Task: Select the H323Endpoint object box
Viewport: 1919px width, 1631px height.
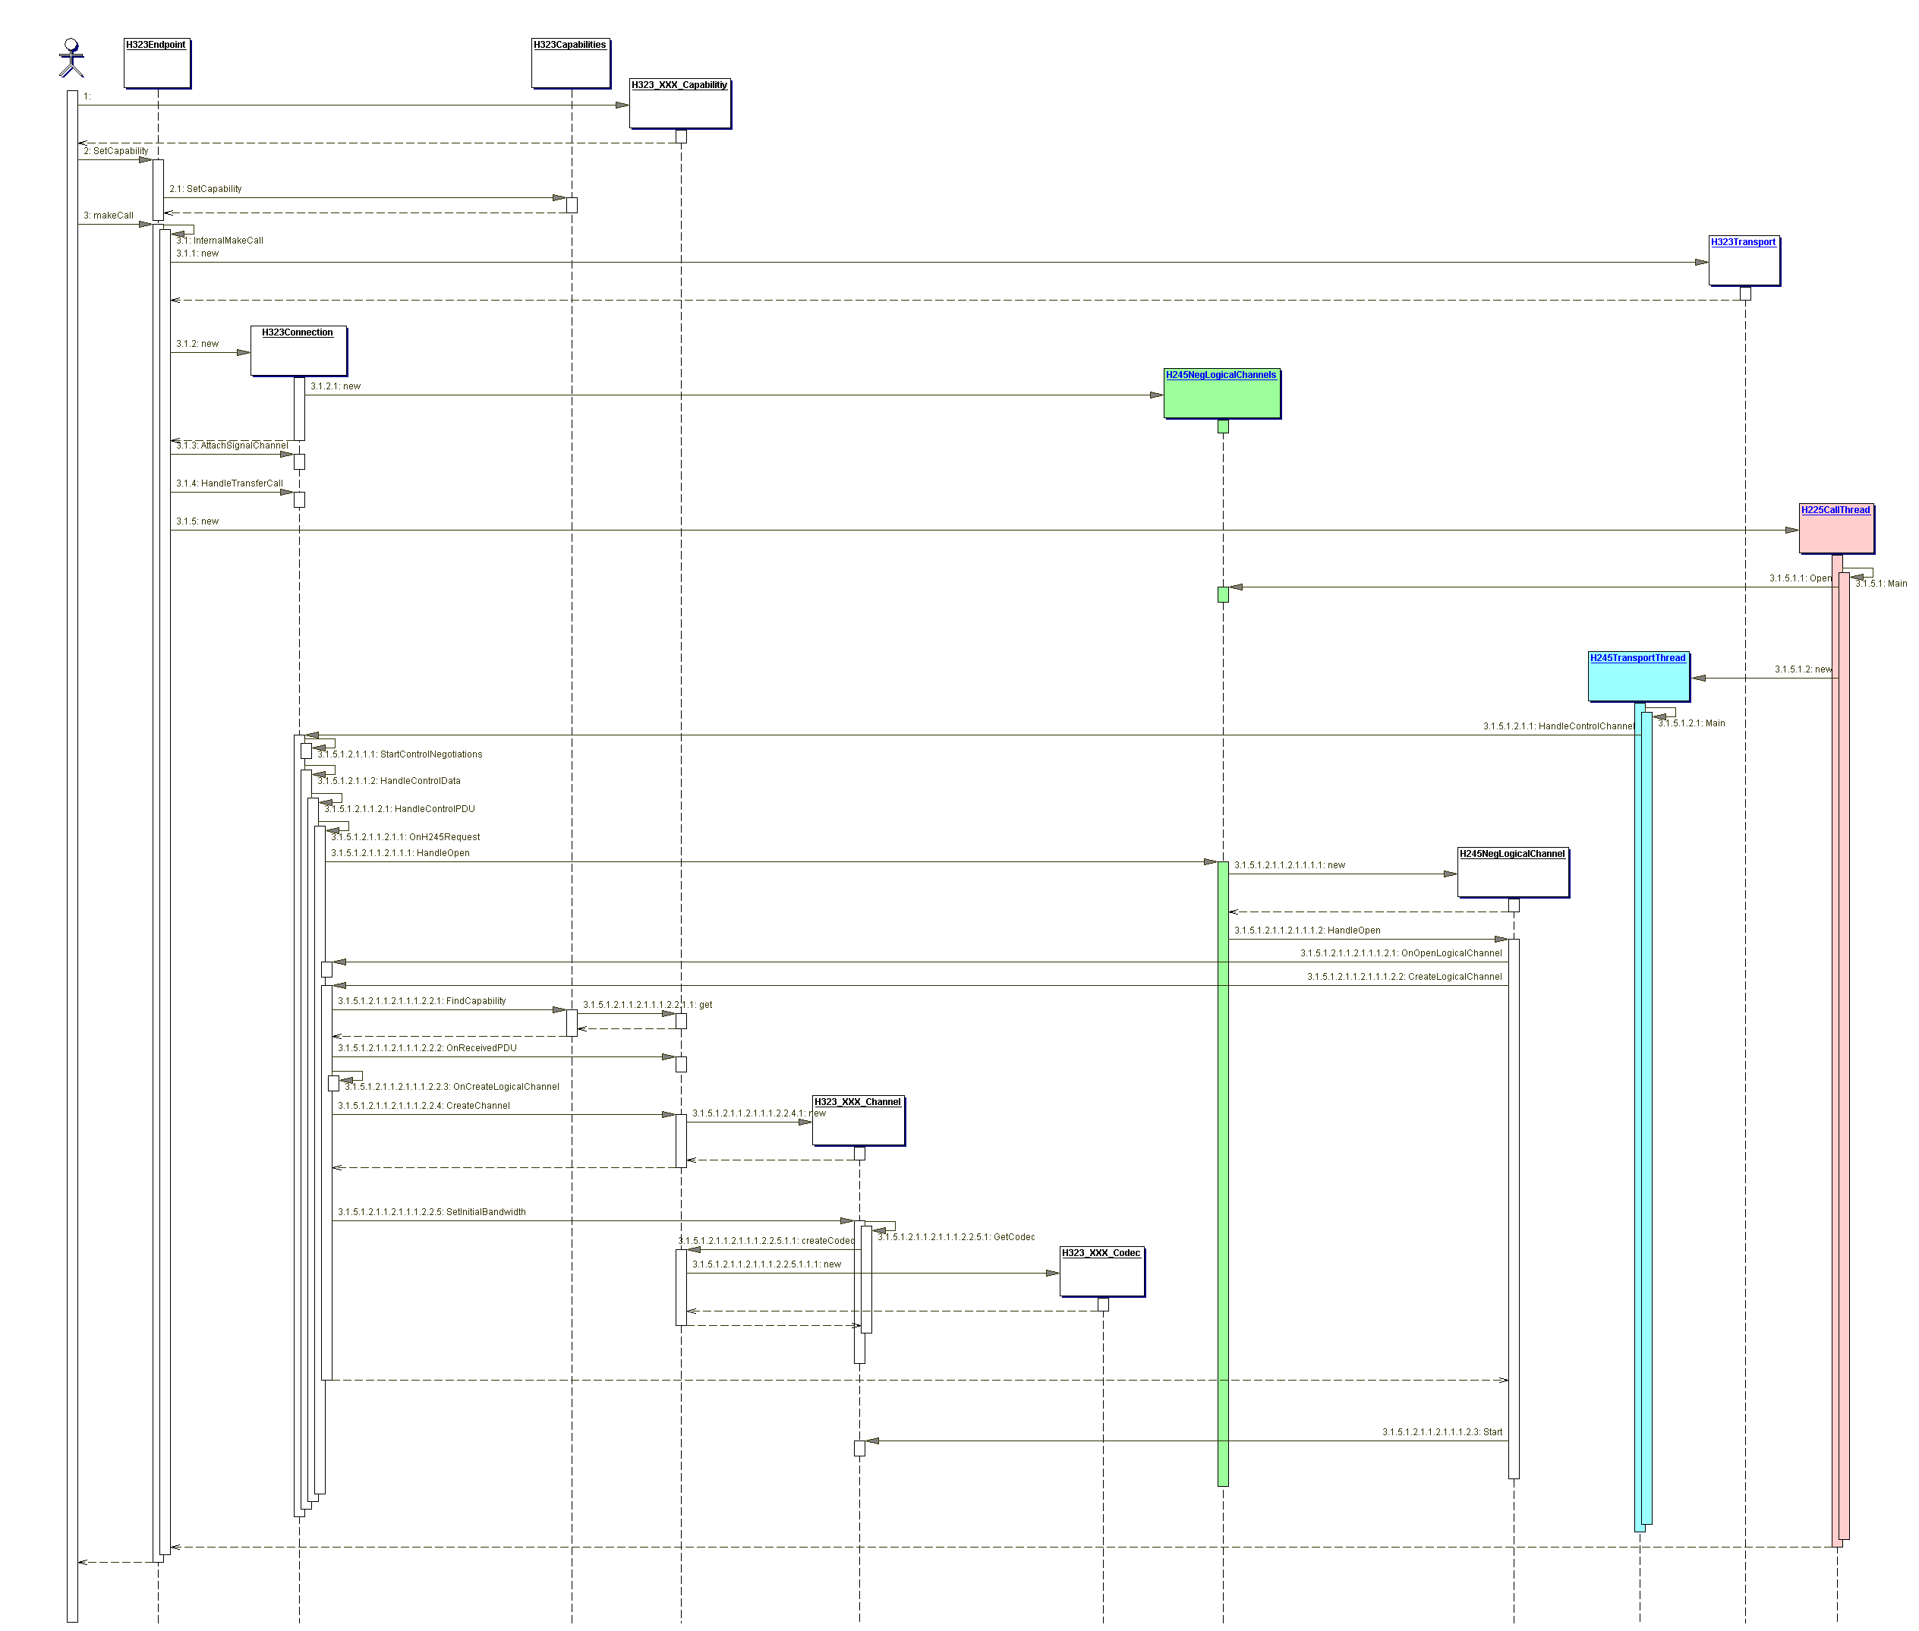Action: (x=157, y=64)
